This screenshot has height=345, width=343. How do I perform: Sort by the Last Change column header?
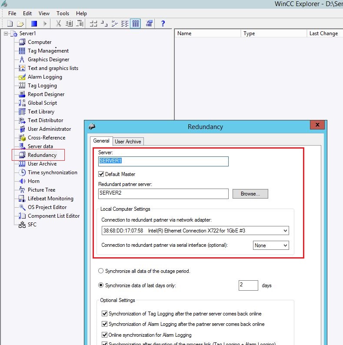point(325,33)
